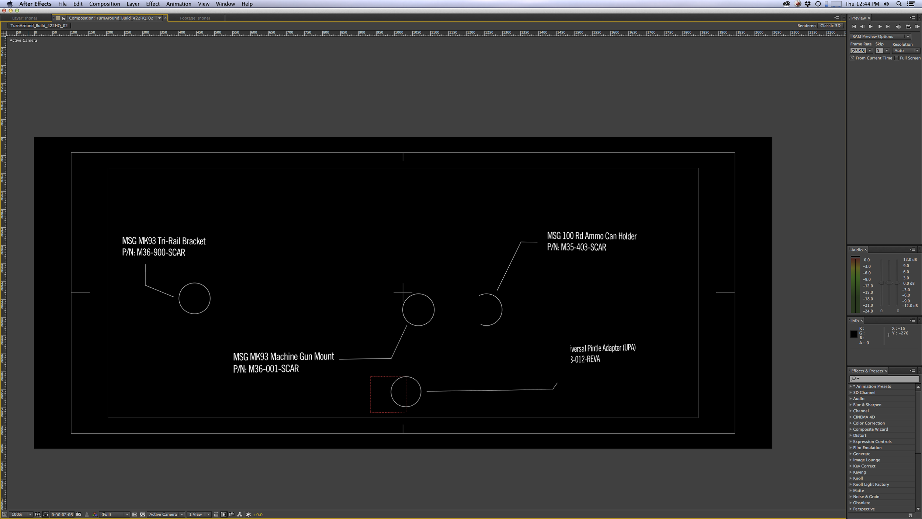Toggle mask and shape path visibility

pos(46,515)
